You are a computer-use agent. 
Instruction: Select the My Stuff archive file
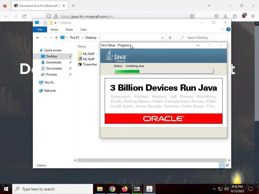coord(89,59)
